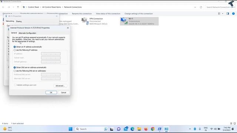237x133 pixels.
Task: Open Control Panel window in taskbar
Action: pos(166,129)
